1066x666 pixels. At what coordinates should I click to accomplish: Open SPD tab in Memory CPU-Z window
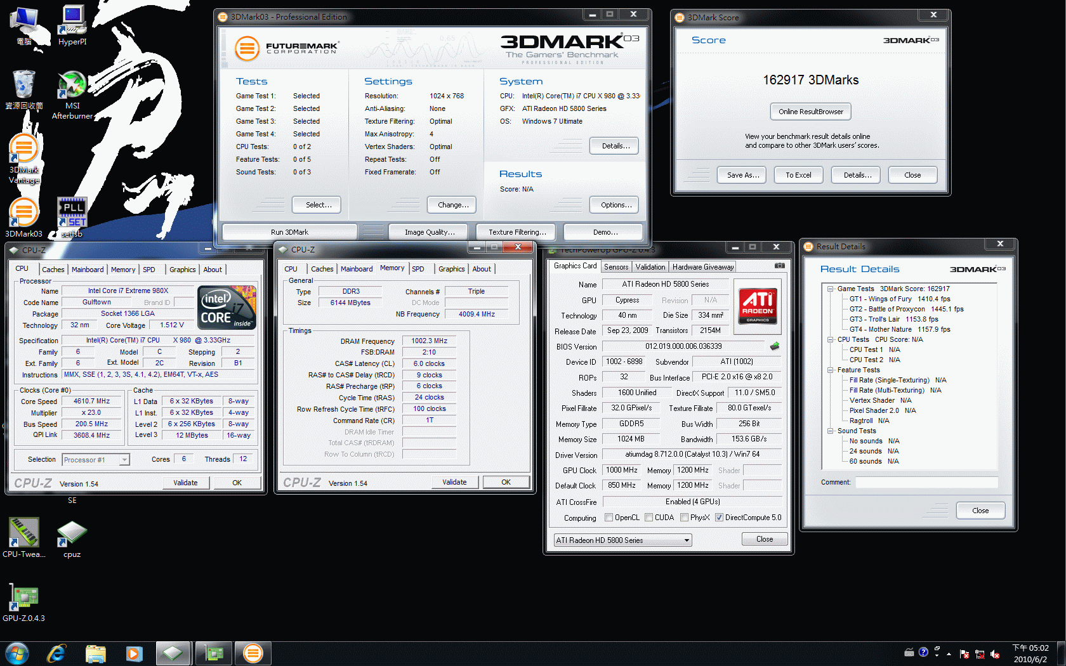click(x=418, y=269)
